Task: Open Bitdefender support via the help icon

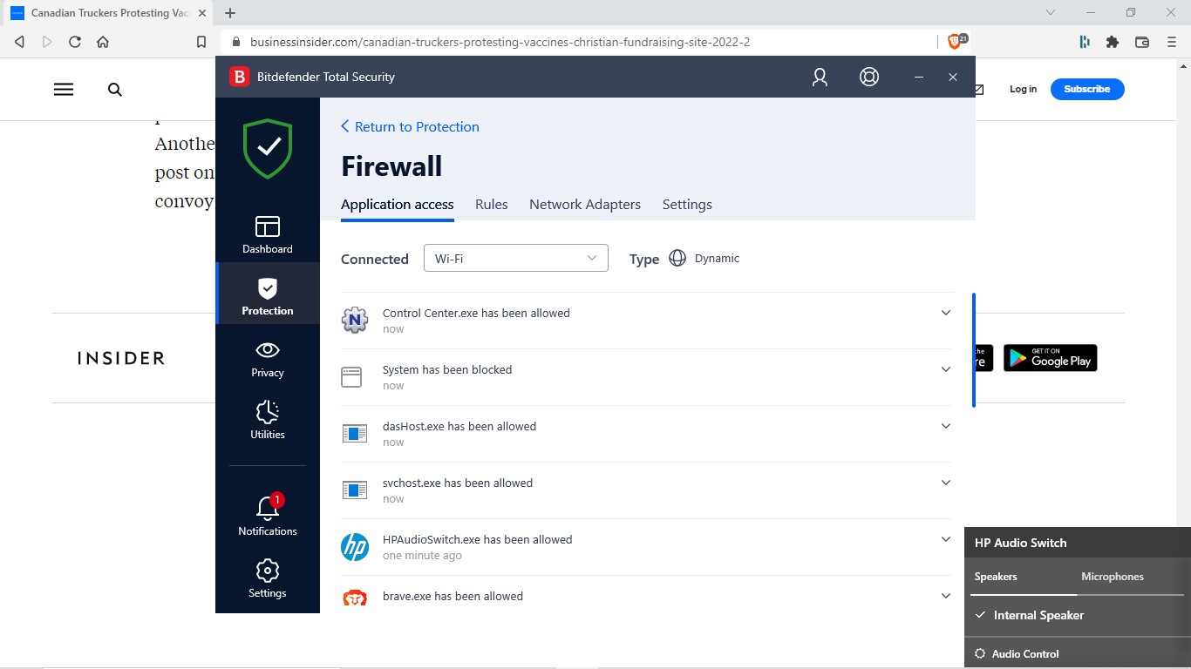Action: click(868, 77)
